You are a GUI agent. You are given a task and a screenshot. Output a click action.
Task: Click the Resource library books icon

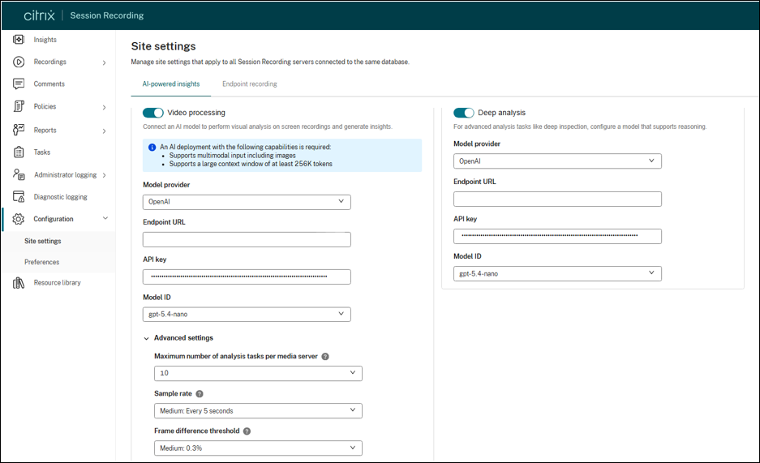[x=19, y=283]
